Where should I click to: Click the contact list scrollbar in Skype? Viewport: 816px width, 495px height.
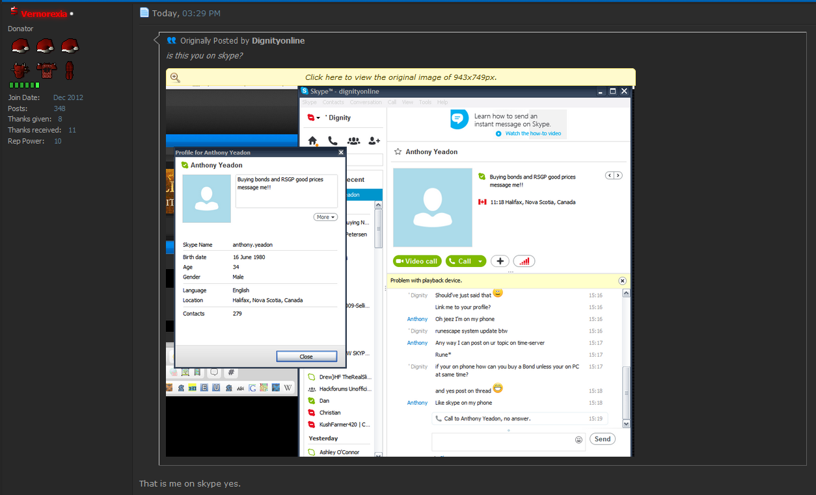tap(379, 228)
